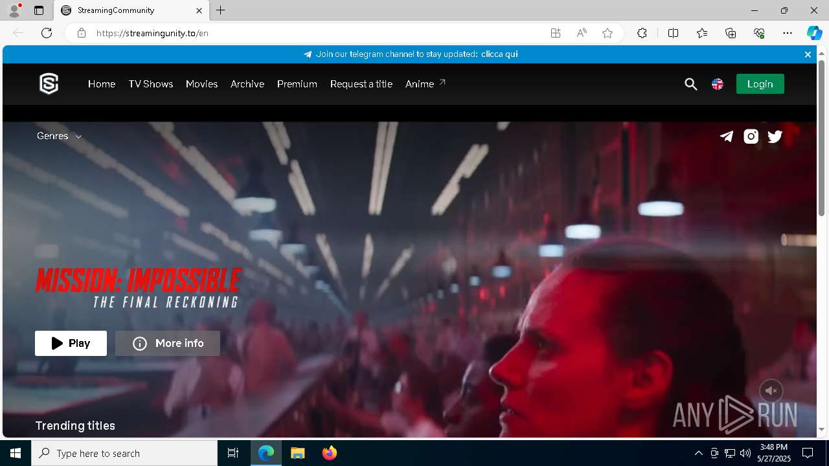Show hidden system tray icons
This screenshot has width=829, height=466.
pyautogui.click(x=698, y=453)
